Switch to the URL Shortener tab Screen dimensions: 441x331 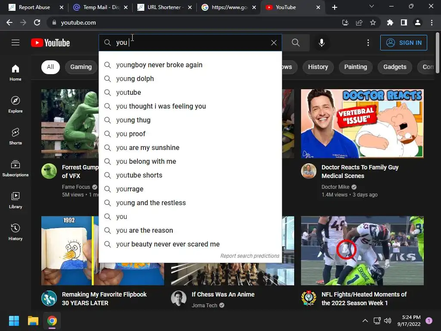(x=164, y=7)
